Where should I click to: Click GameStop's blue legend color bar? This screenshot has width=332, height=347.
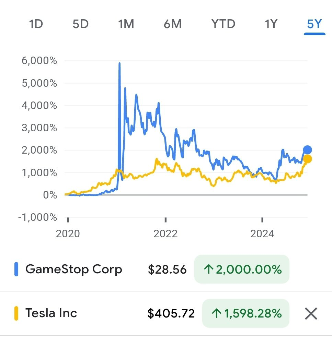(16, 270)
